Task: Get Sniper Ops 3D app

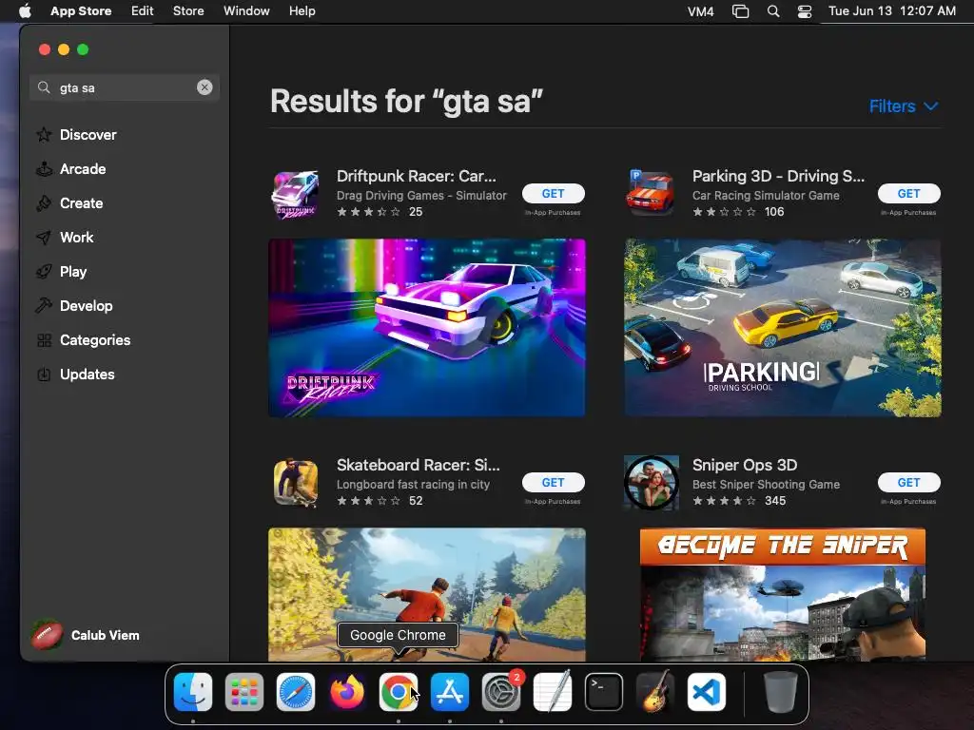Action: tap(908, 482)
